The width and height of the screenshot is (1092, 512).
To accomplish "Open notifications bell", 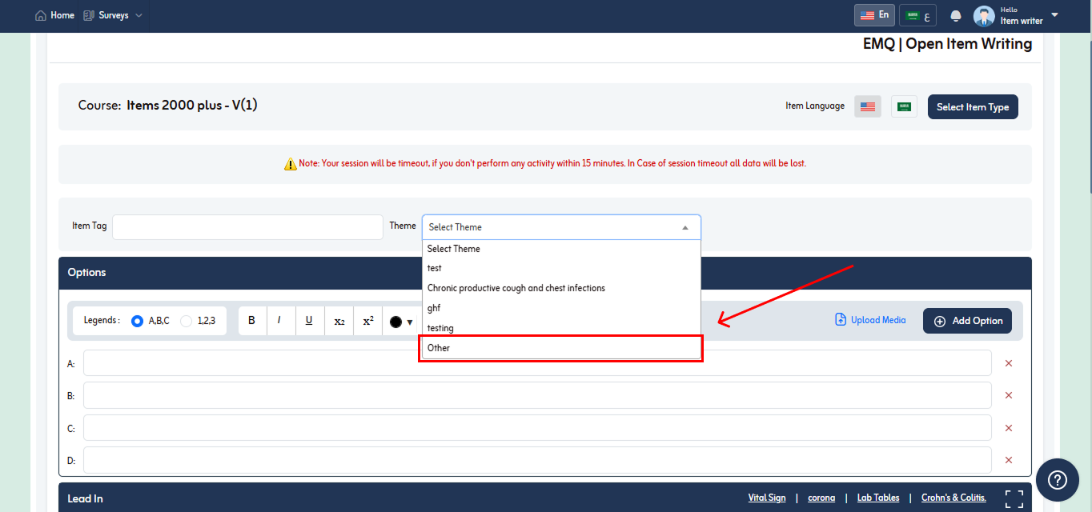I will [956, 16].
